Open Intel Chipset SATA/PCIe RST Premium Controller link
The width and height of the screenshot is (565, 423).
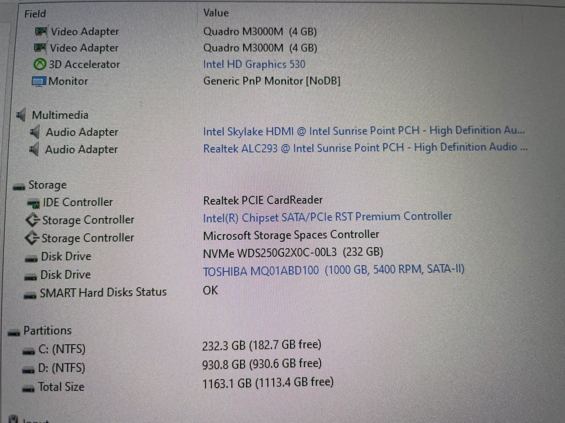point(327,217)
